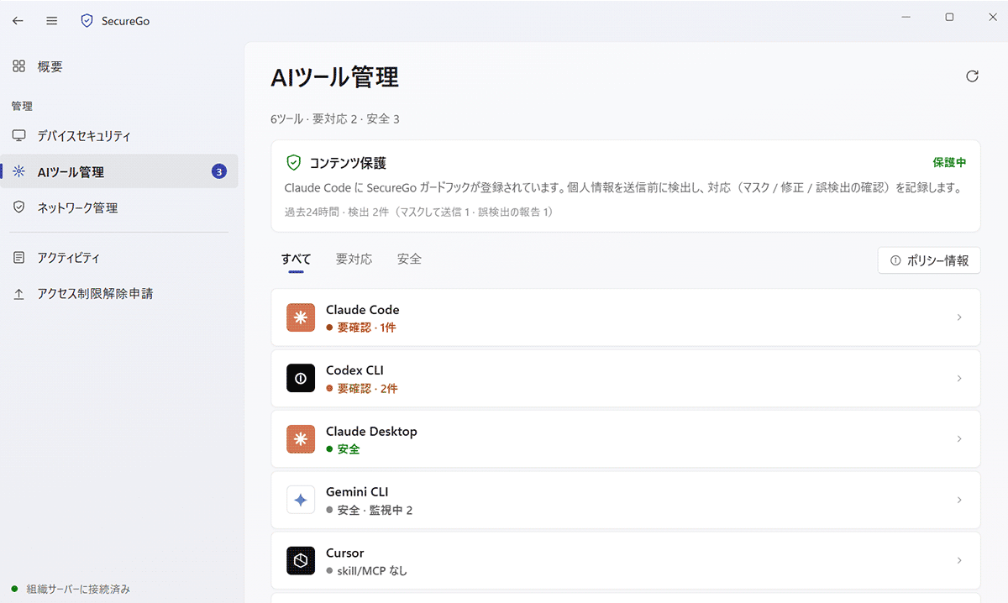Click the コンテンツ保護 heading
Viewport: 1008px width, 603px height.
(x=348, y=163)
